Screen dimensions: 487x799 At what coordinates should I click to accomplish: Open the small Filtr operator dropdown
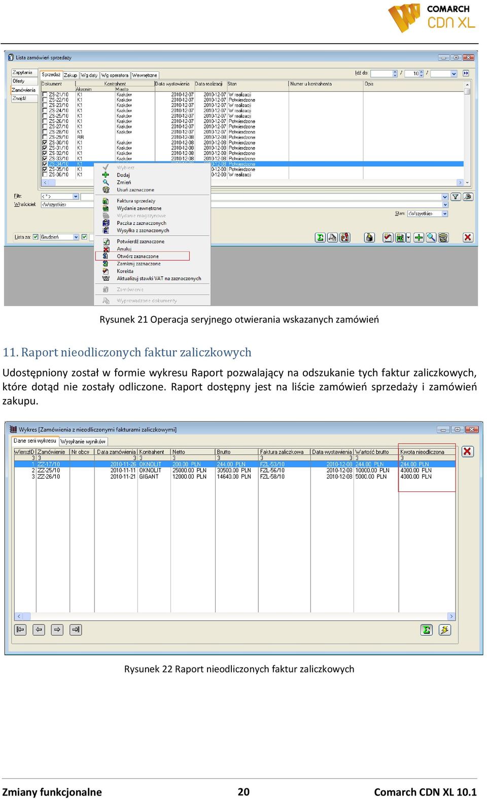pyautogui.click(x=76, y=196)
